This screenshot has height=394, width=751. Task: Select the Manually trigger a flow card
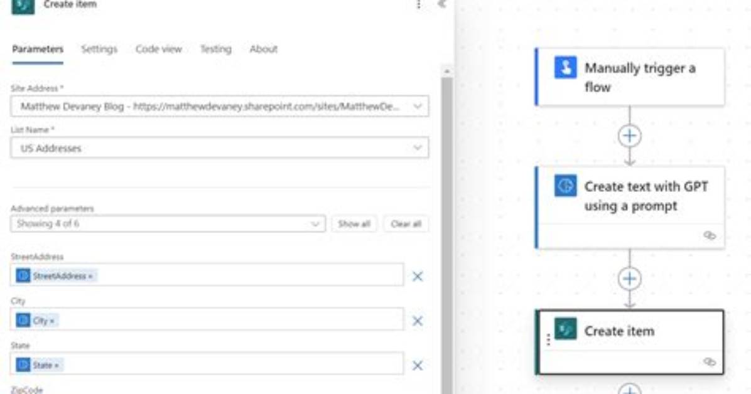click(x=630, y=77)
